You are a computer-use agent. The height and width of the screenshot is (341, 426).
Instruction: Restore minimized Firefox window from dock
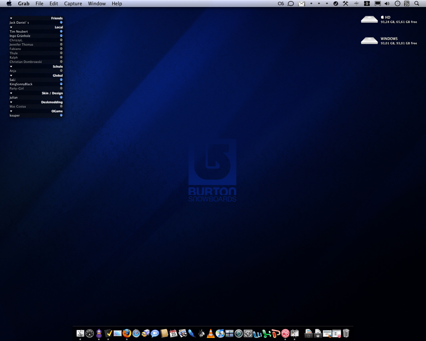[327, 333]
